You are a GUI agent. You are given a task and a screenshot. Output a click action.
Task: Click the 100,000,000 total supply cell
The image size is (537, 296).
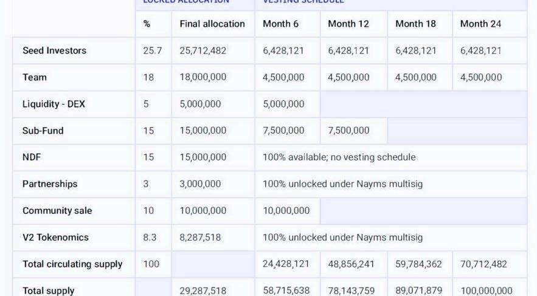click(x=486, y=291)
